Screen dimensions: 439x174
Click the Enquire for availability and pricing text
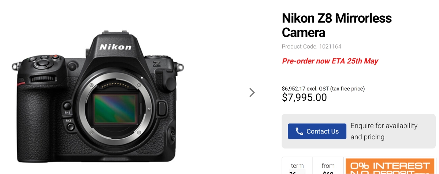[x=384, y=131]
